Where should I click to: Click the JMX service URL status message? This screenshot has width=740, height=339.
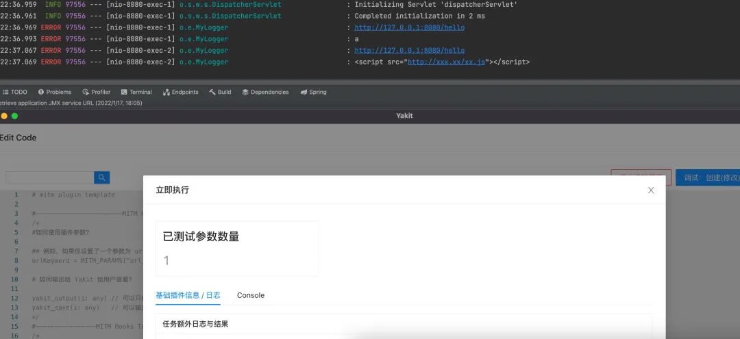[71, 103]
